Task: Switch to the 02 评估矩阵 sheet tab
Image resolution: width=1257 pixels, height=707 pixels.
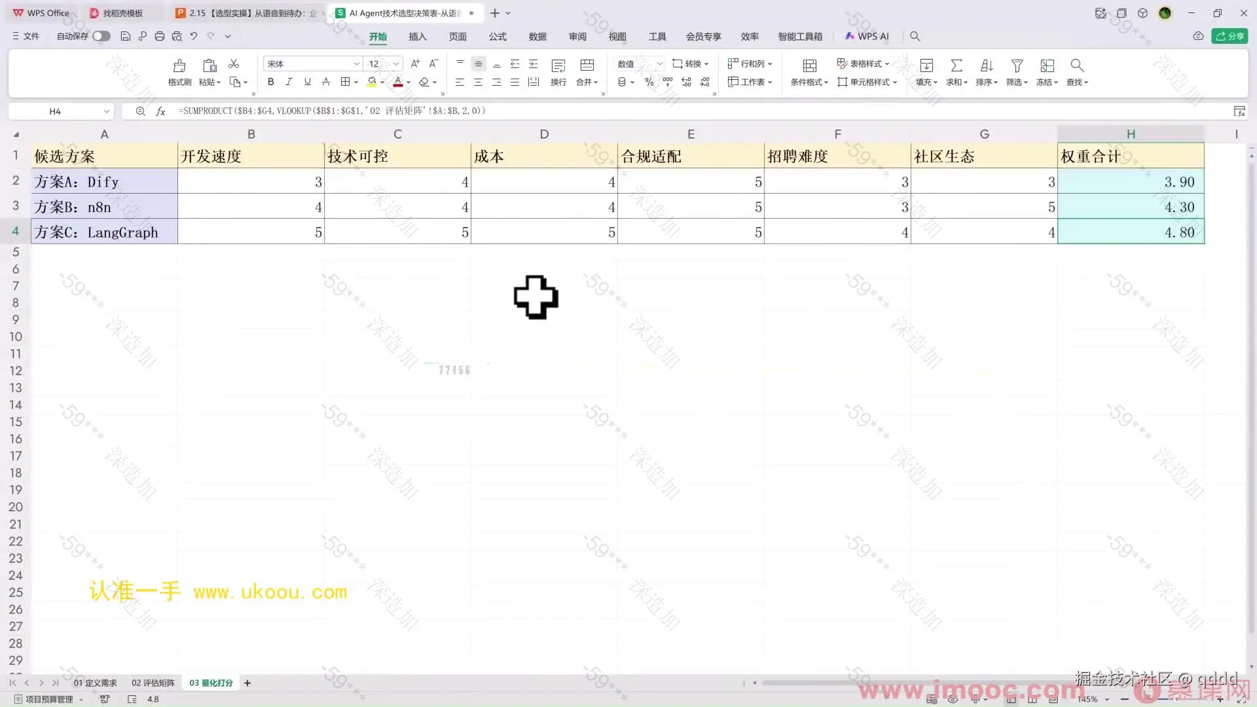Action: tap(153, 683)
